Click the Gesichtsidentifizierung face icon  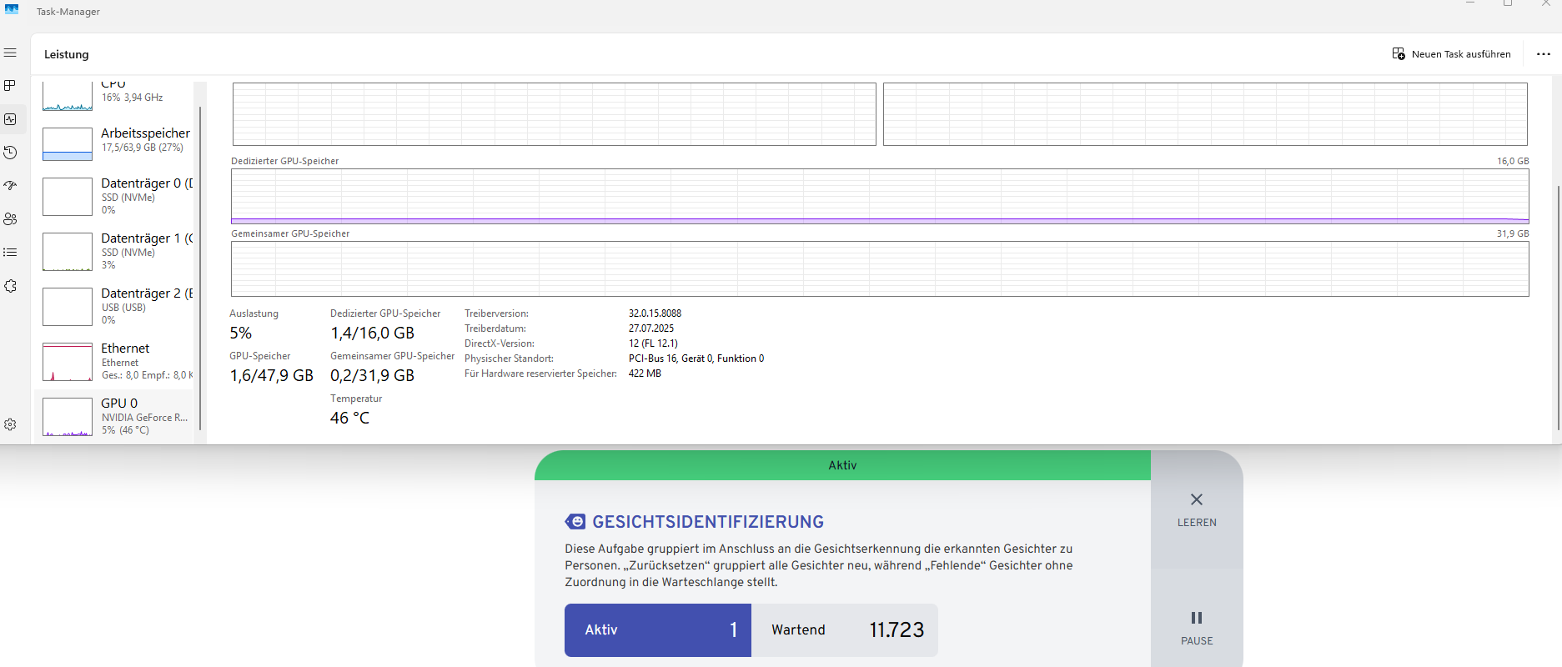(x=575, y=522)
